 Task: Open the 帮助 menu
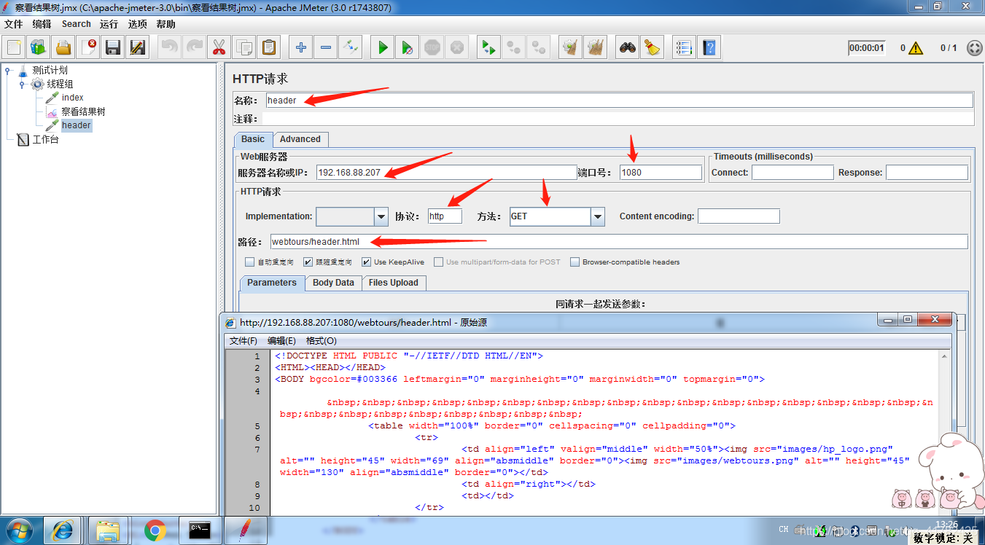tap(166, 24)
